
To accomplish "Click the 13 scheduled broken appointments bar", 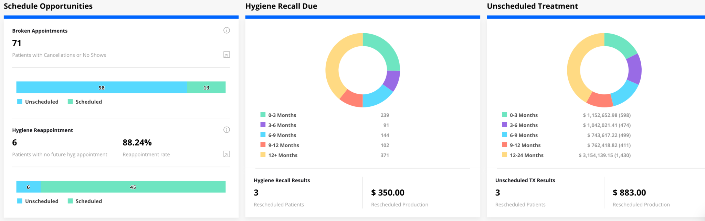I will [206, 88].
